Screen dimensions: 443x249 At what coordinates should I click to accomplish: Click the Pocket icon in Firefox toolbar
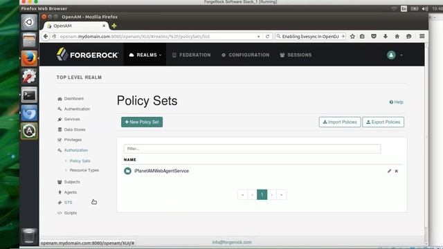coord(374,37)
